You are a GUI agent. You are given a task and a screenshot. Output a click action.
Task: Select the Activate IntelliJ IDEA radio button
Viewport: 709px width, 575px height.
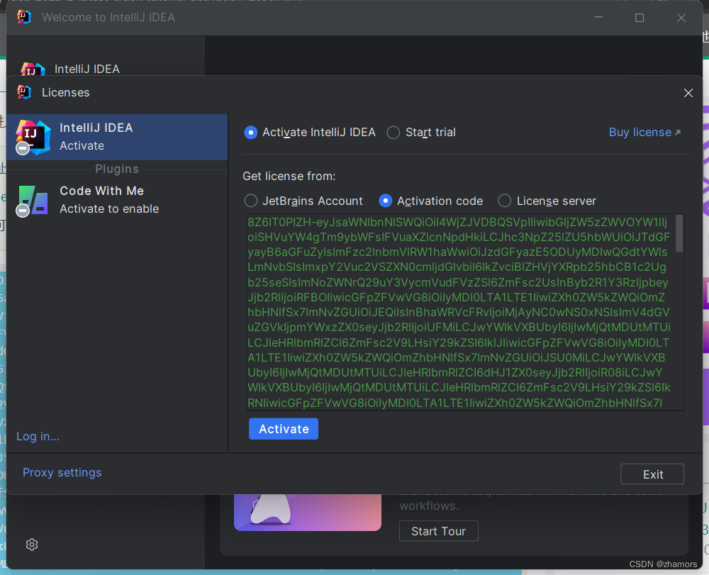click(250, 133)
